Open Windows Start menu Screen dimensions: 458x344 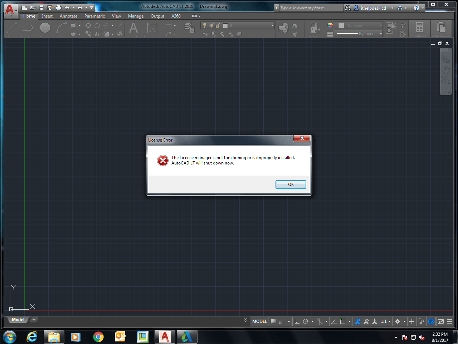pos(10,337)
